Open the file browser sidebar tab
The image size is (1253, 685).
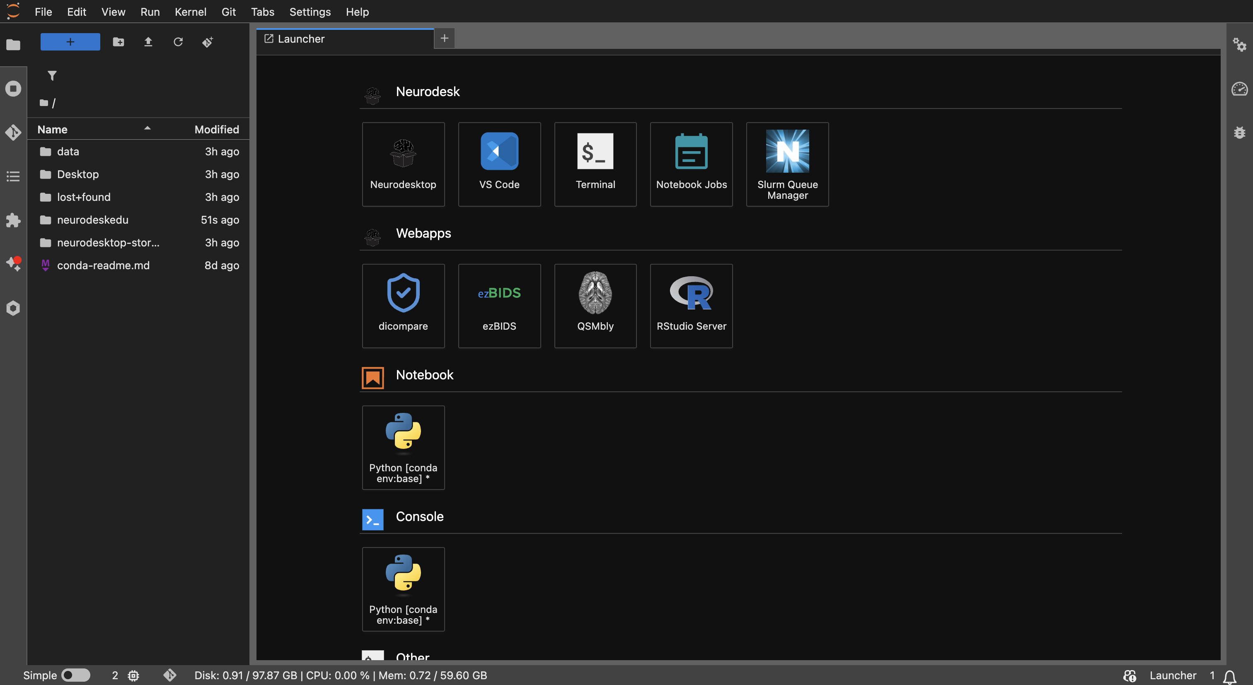[13, 45]
